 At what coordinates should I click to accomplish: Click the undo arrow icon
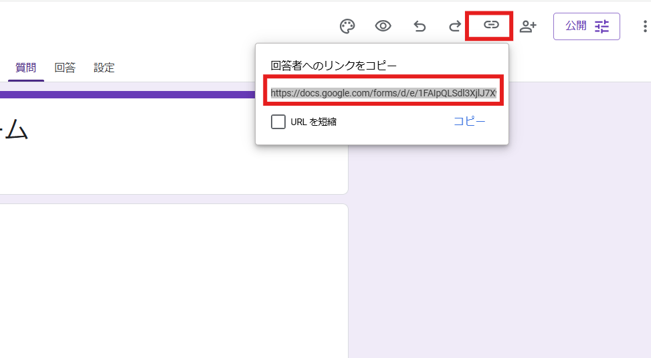420,26
